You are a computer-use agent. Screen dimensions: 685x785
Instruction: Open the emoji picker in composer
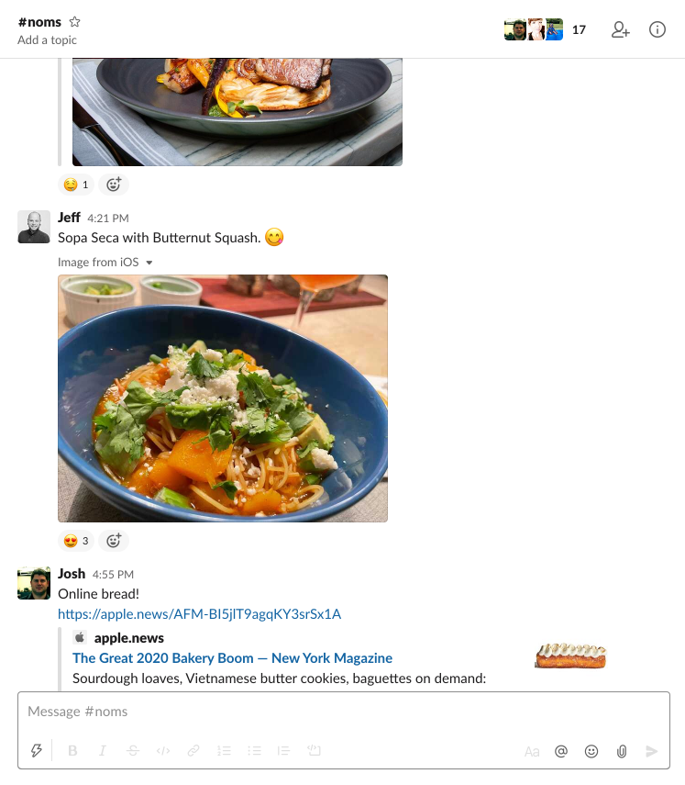coord(591,751)
